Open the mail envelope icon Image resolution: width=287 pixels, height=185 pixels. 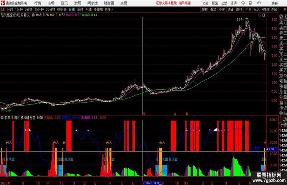pyautogui.click(x=259, y=3)
